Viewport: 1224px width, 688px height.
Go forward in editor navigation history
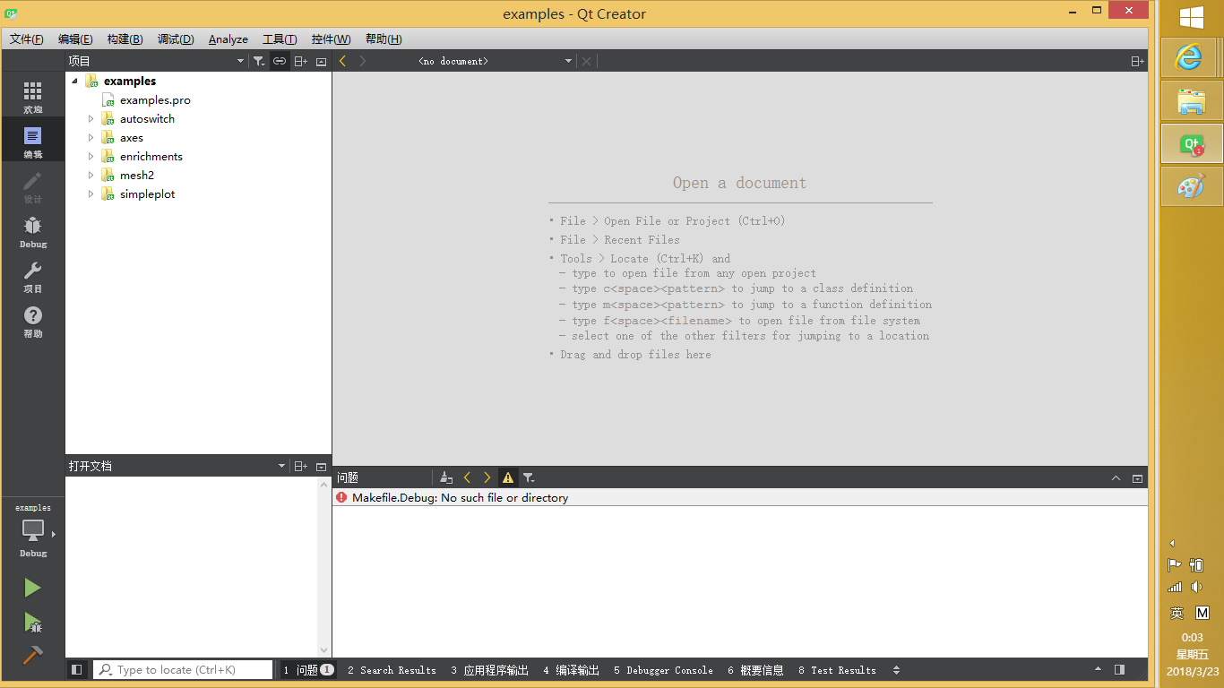(363, 61)
